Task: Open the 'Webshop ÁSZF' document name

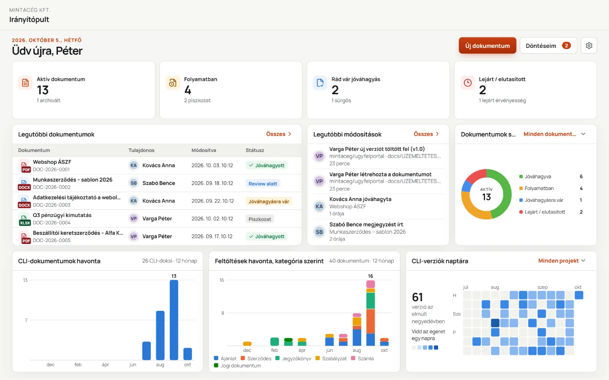Action: pos(52,162)
